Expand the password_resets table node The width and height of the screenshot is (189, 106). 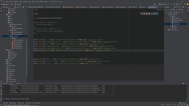coord(171,20)
